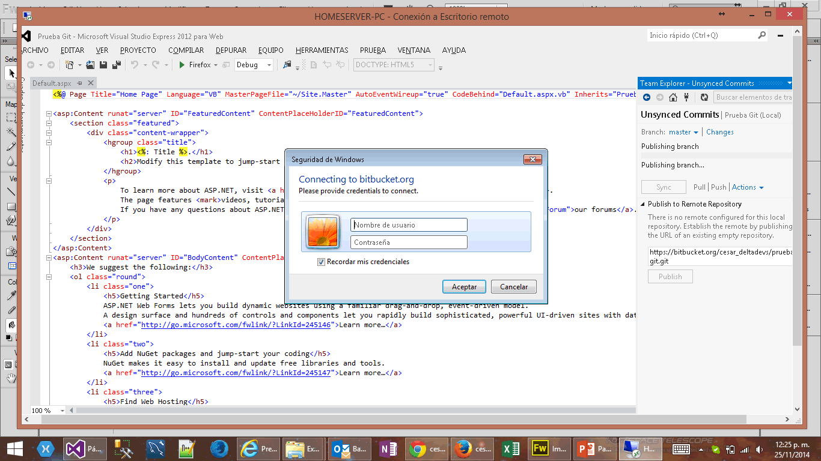The image size is (821, 461).
Task: Open Google Chrome from the taskbar
Action: 427,448
